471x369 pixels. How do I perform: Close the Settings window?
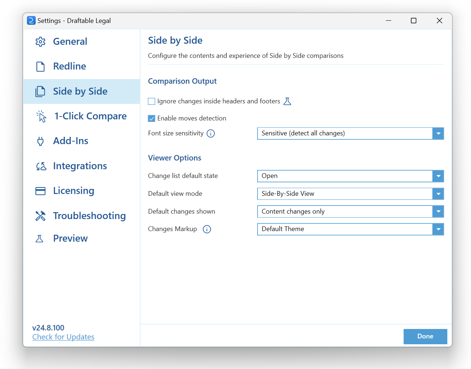point(439,21)
